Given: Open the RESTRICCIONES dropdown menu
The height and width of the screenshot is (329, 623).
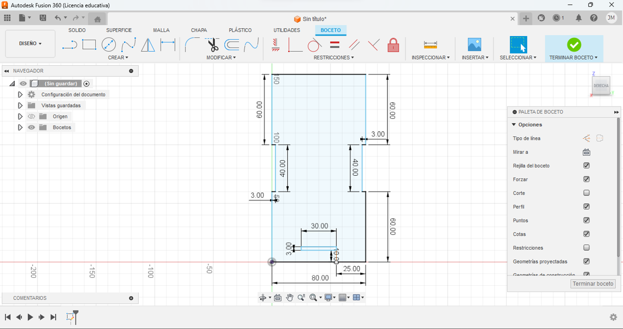Looking at the screenshot, I should coord(334,57).
